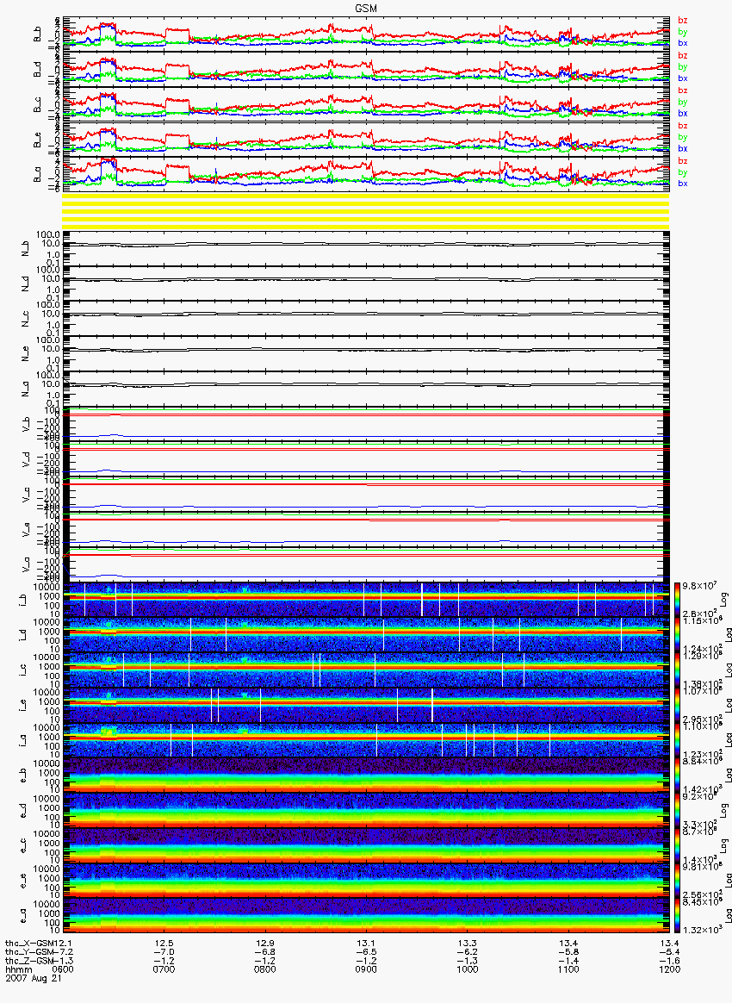Click the "0800" time tick label
The width and height of the screenshot is (732, 1003).
pyautogui.click(x=265, y=969)
